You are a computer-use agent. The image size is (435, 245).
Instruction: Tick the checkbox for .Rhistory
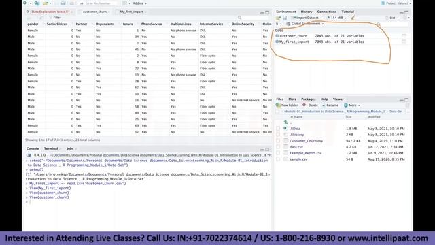(278, 135)
